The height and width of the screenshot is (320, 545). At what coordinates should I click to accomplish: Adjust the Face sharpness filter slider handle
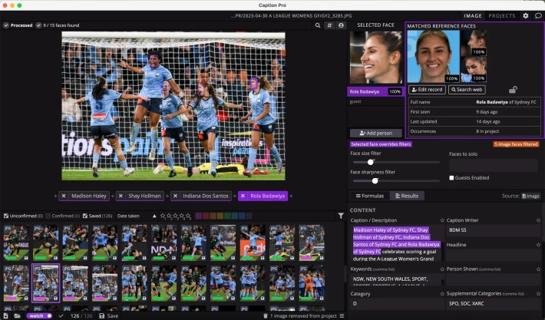(375, 180)
